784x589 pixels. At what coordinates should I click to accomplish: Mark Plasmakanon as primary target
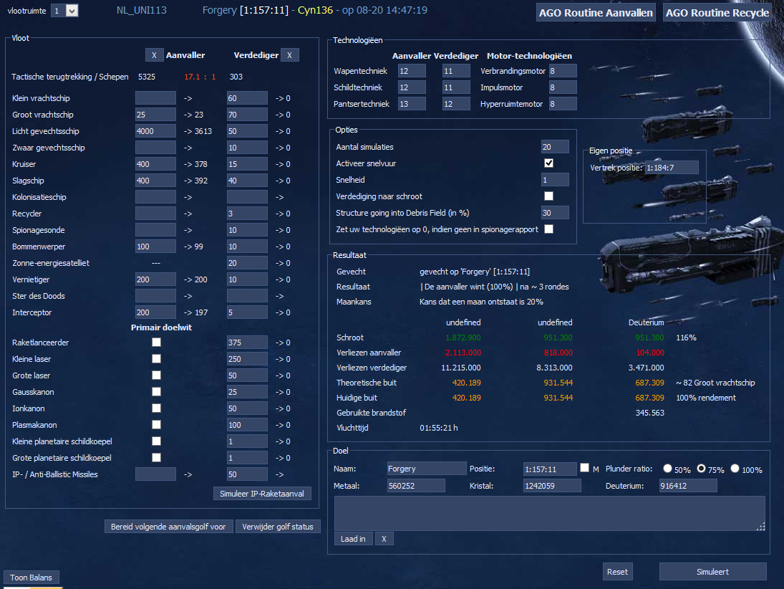point(157,425)
